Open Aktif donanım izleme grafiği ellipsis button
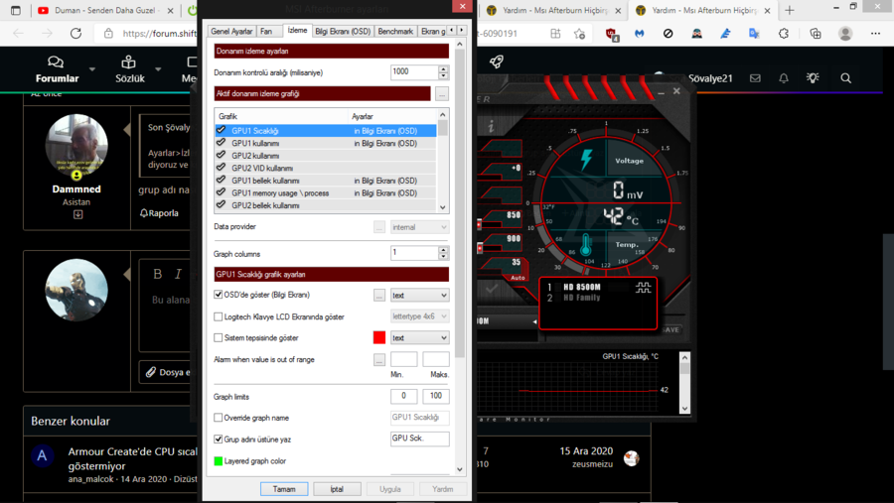This screenshot has width=894, height=503. [x=442, y=93]
